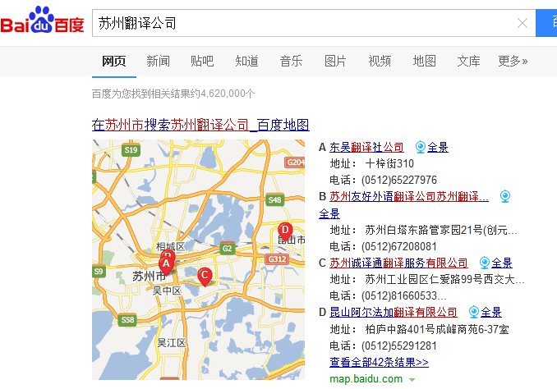Open the 贴吧 tab
Viewport: 557px width, 389px height.
click(x=202, y=61)
